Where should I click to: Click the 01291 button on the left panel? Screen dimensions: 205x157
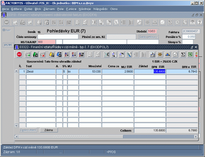tap(8, 45)
